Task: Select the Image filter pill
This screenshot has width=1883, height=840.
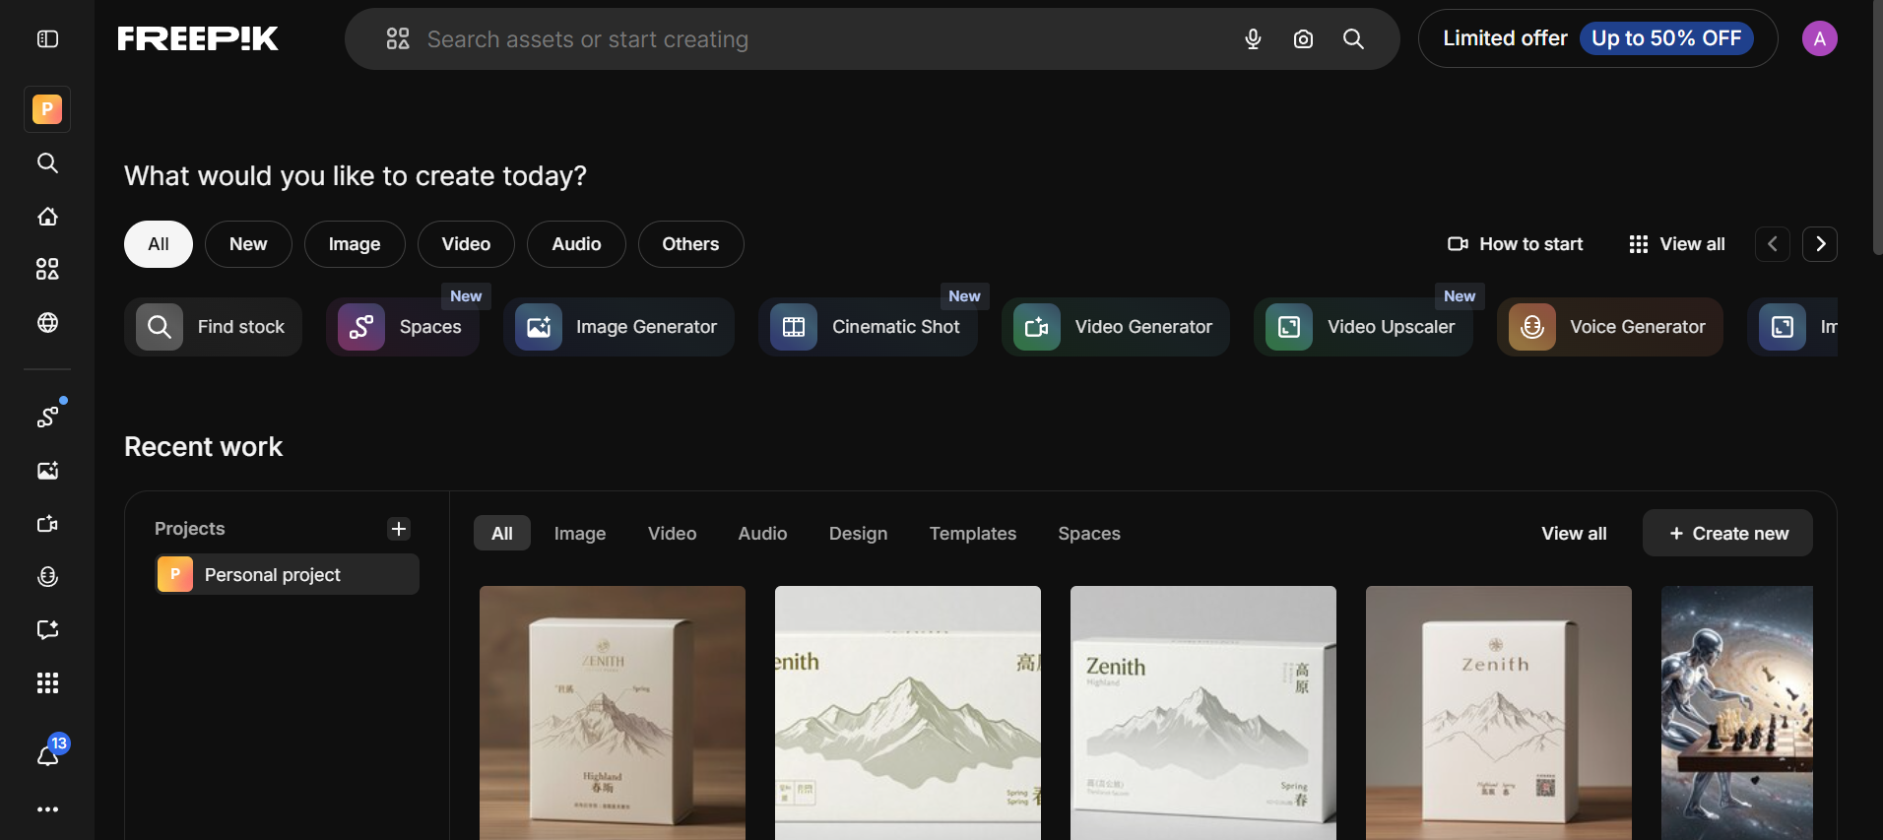Action: coord(355,244)
